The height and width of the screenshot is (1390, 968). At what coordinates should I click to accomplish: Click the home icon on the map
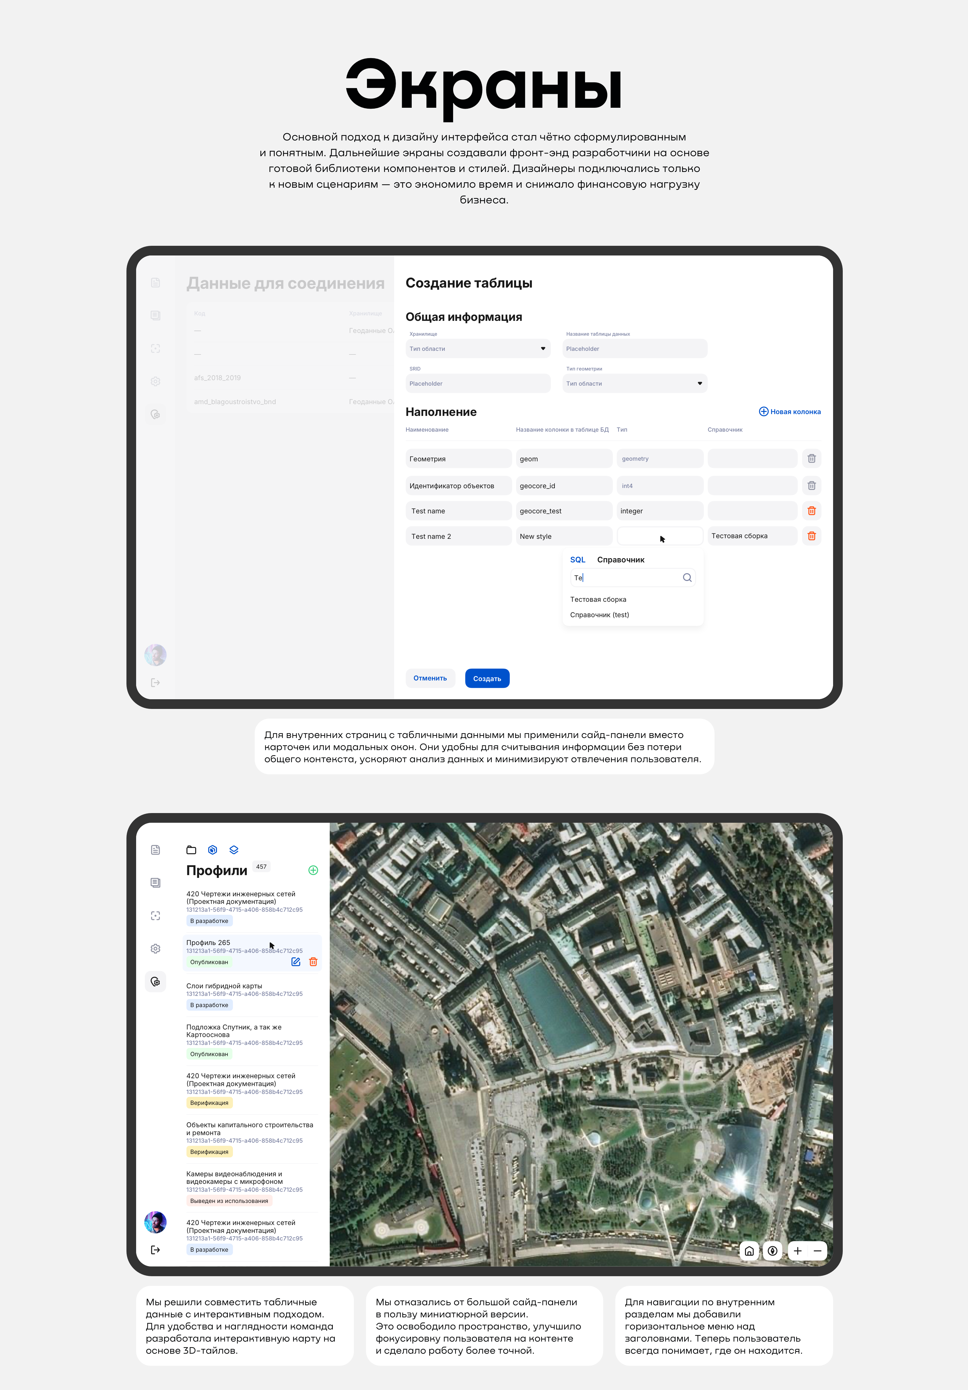click(749, 1251)
